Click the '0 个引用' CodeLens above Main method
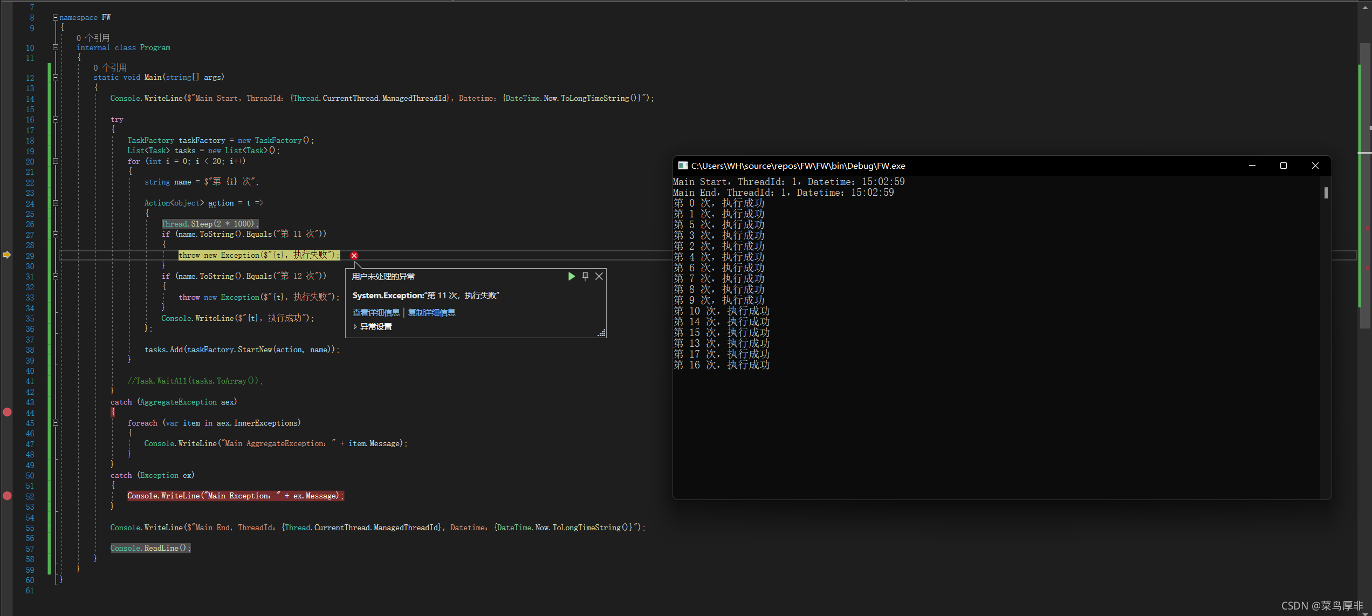This screenshot has width=1372, height=616. [x=110, y=67]
